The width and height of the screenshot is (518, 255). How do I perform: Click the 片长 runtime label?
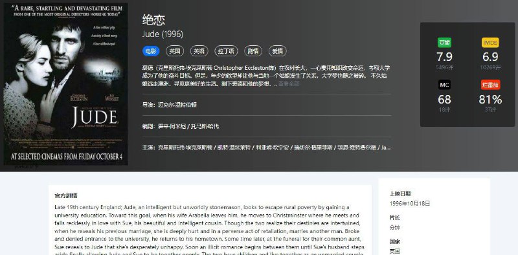point(395,217)
